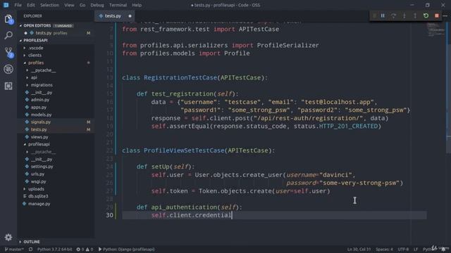Viewport: 451px width, 253px height.
Task: Collapse the profilesapi subfolder
Action: 39,144
